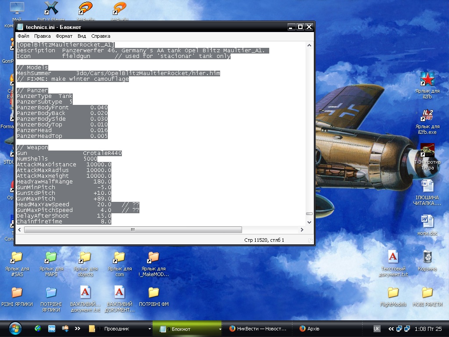Open the Ярлык для #SAS folder shortcut
Viewport: 449px width, 337px height.
(x=17, y=257)
